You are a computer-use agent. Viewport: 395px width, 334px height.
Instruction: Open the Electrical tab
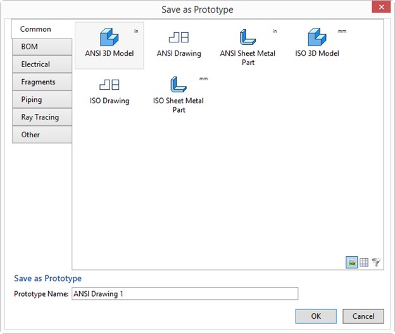point(42,65)
